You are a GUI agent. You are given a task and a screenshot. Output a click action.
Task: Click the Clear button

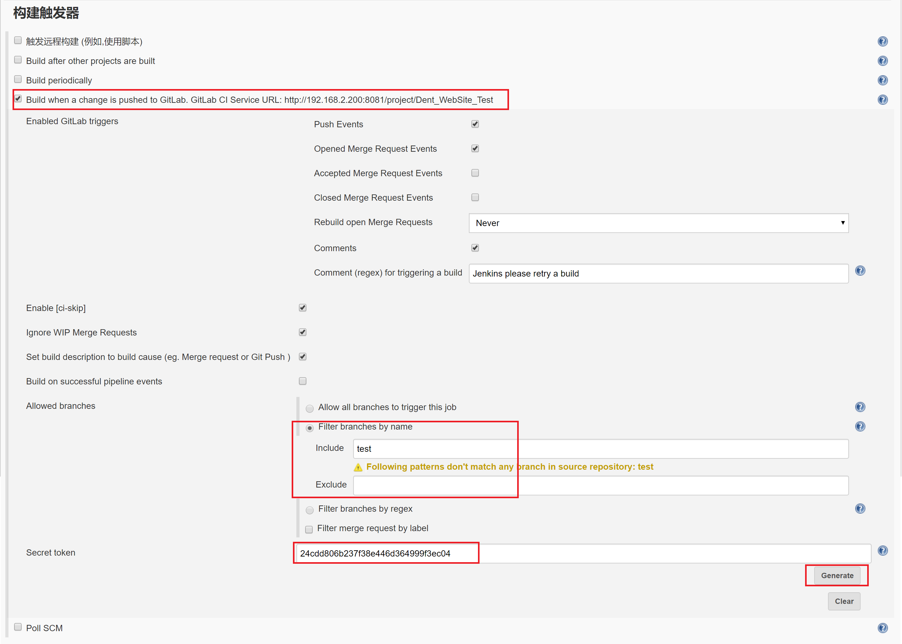tap(844, 602)
